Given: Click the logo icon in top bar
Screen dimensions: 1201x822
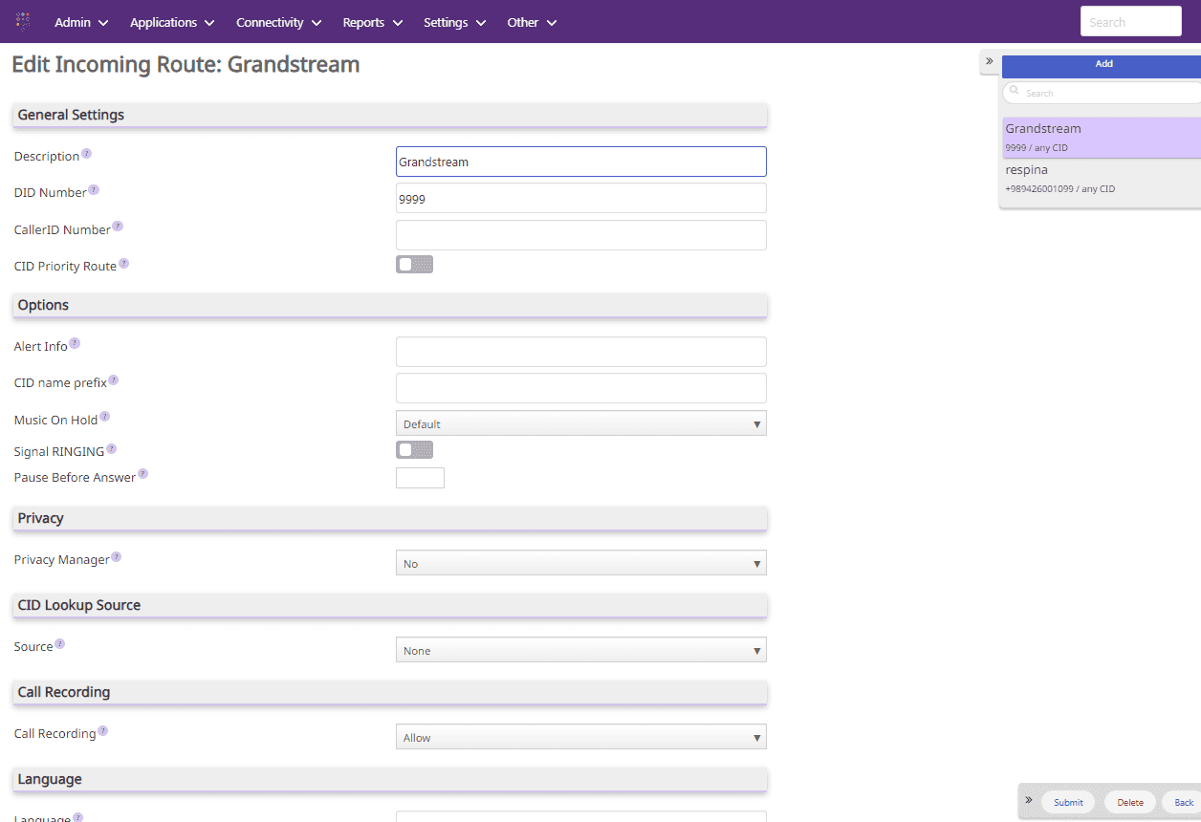Looking at the screenshot, I should [x=23, y=21].
